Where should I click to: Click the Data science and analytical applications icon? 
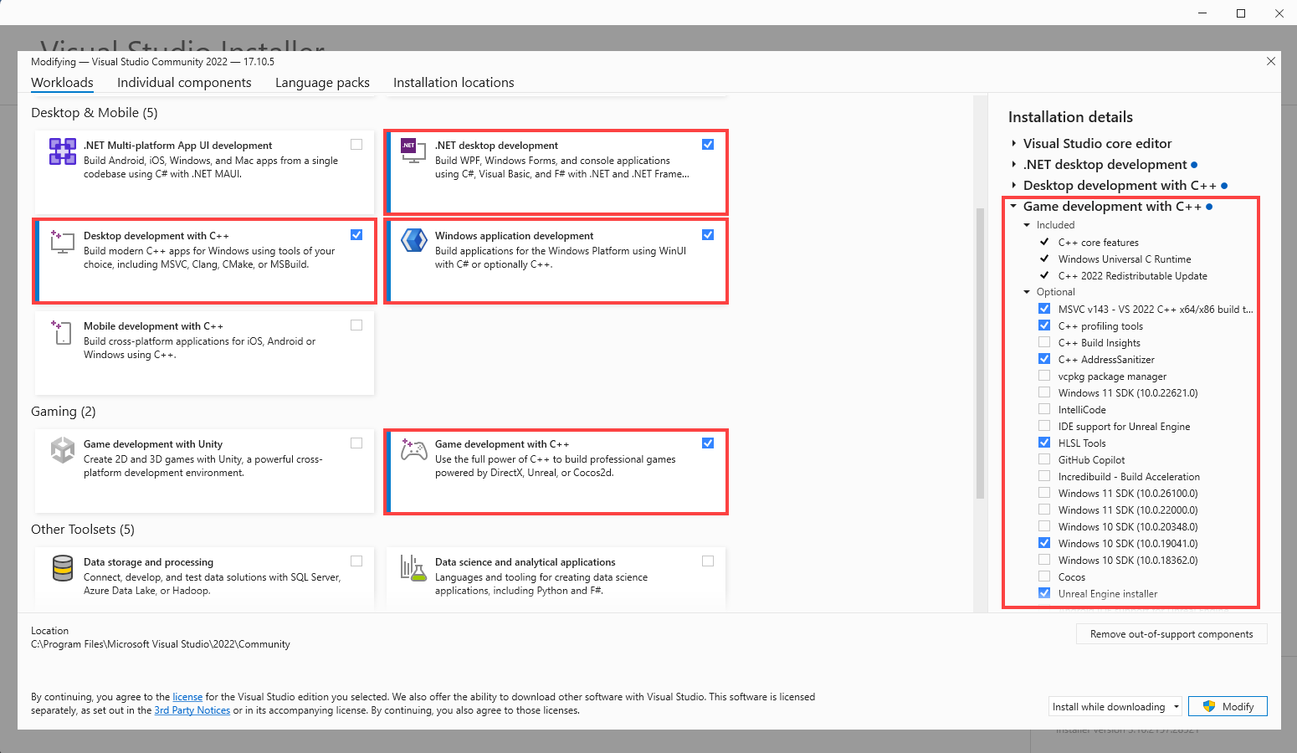(x=413, y=568)
